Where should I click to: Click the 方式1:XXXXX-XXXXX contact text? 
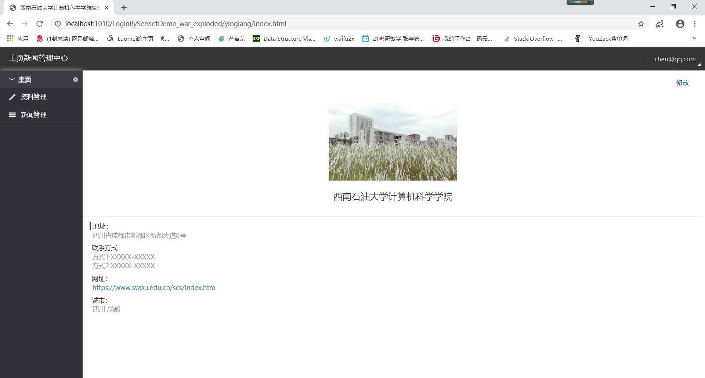(123, 257)
